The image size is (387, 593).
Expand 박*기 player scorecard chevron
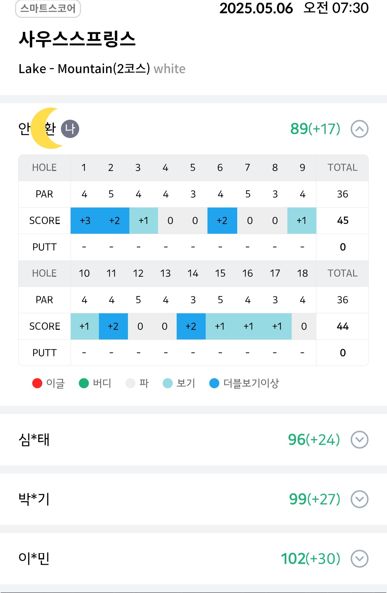point(359,499)
